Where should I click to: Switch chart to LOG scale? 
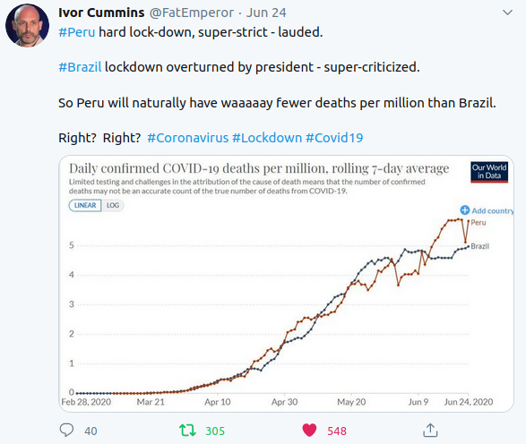click(113, 205)
